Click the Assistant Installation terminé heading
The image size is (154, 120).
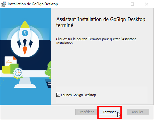[x=101, y=22]
